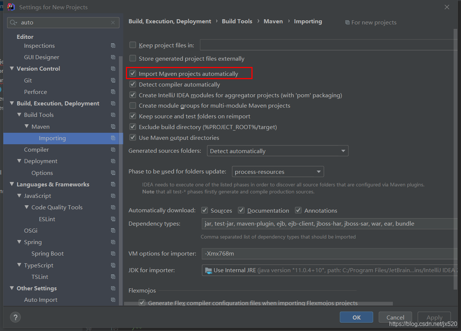
Task: Check 'Store generated project files externally'
Action: (133, 58)
